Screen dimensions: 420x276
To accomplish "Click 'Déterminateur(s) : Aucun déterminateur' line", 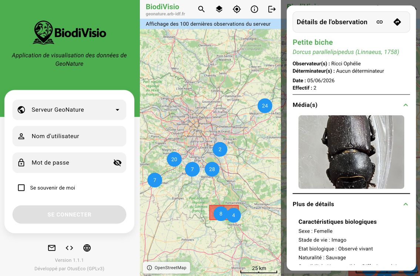I will click(x=338, y=71).
